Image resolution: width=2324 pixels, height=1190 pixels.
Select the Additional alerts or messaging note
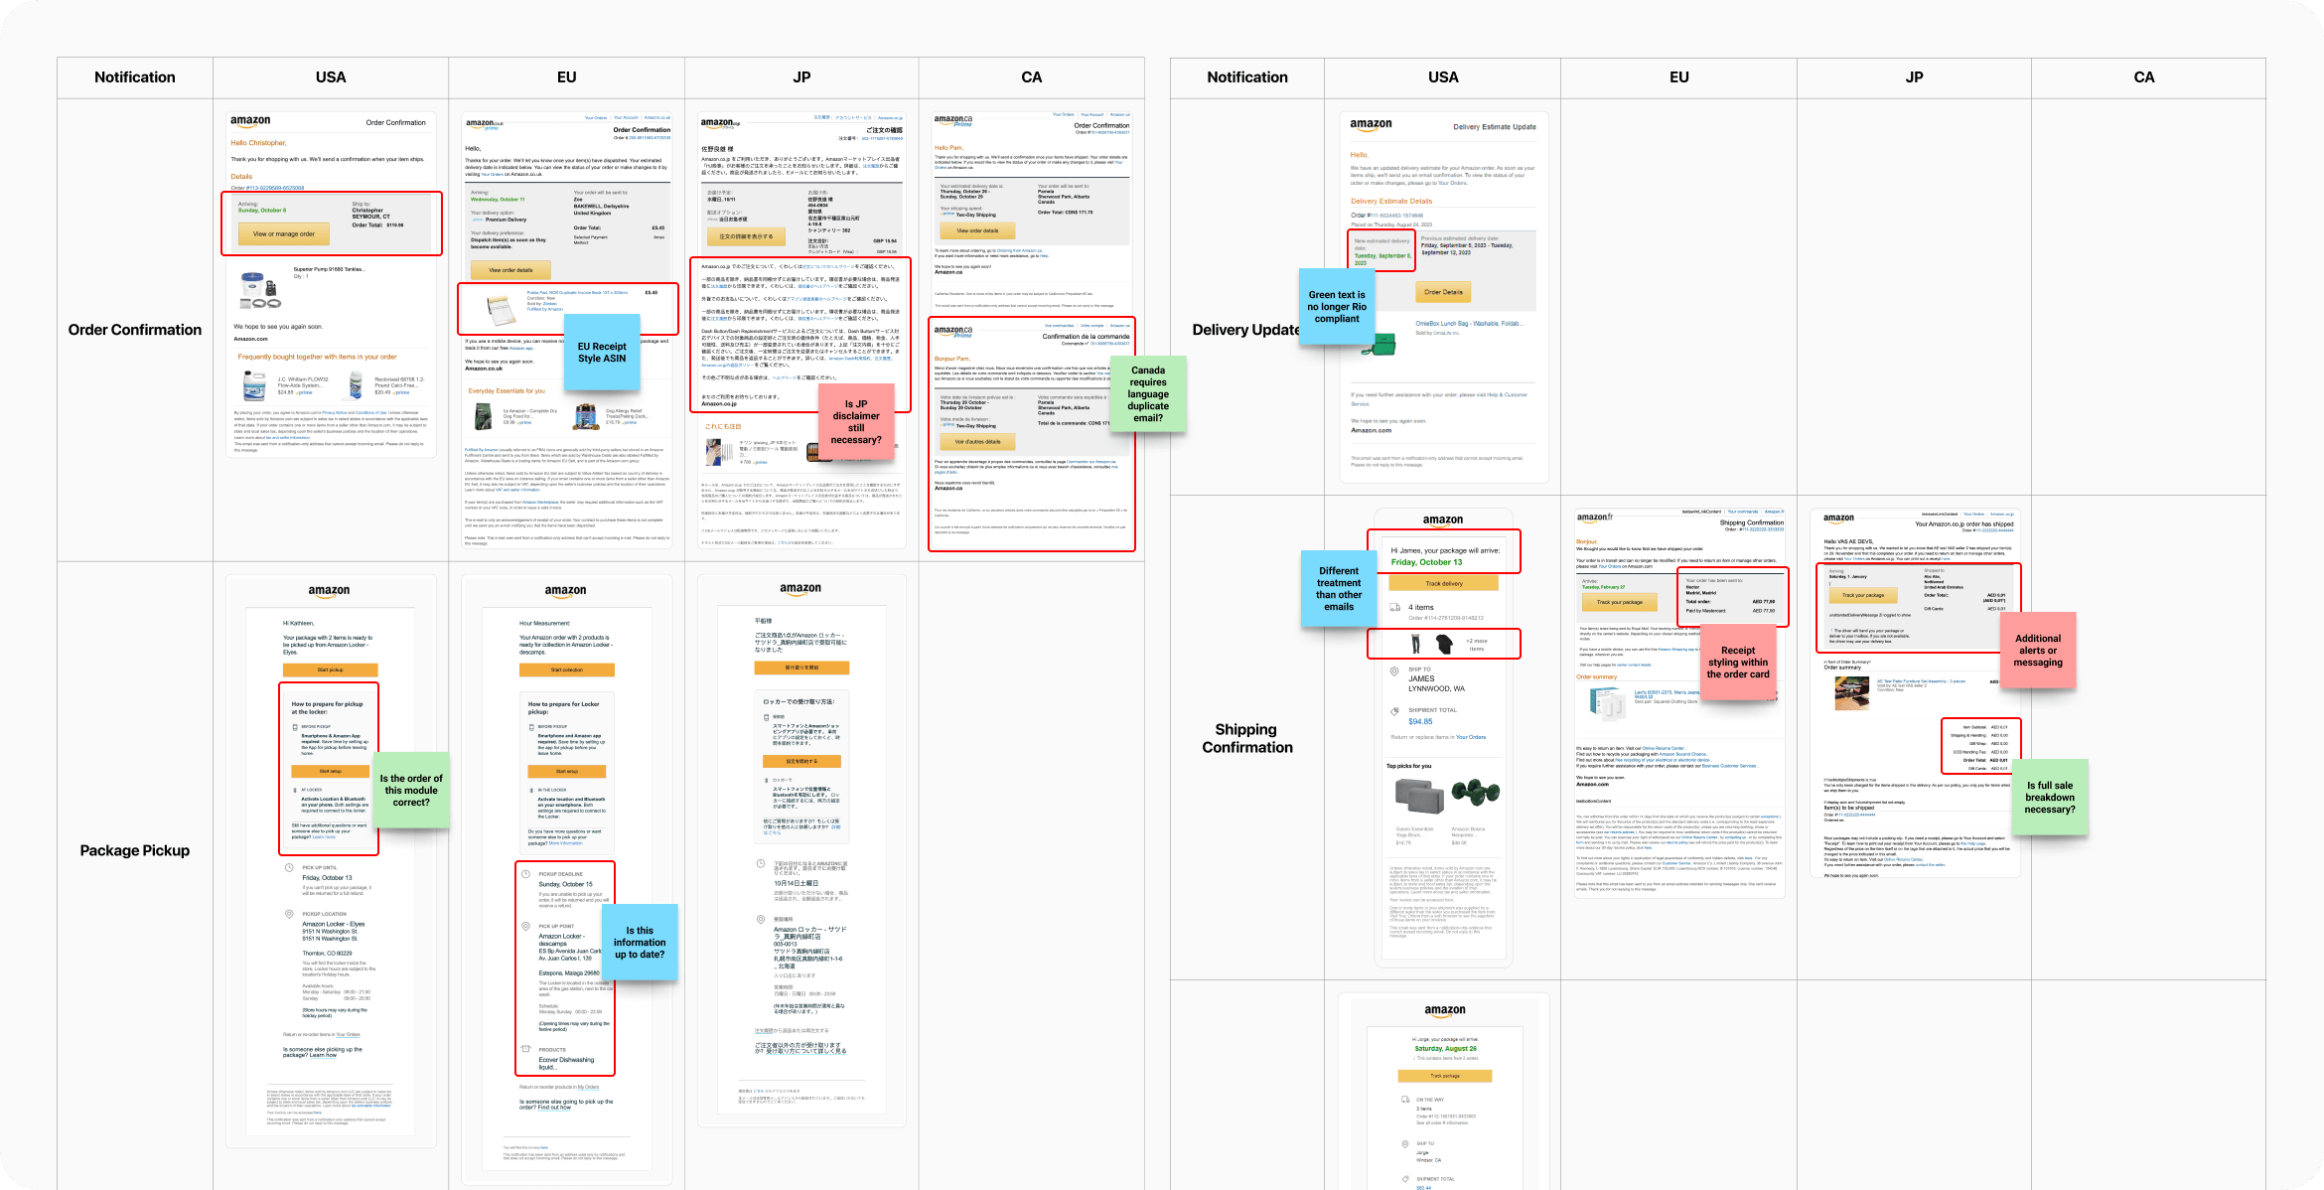click(2038, 651)
